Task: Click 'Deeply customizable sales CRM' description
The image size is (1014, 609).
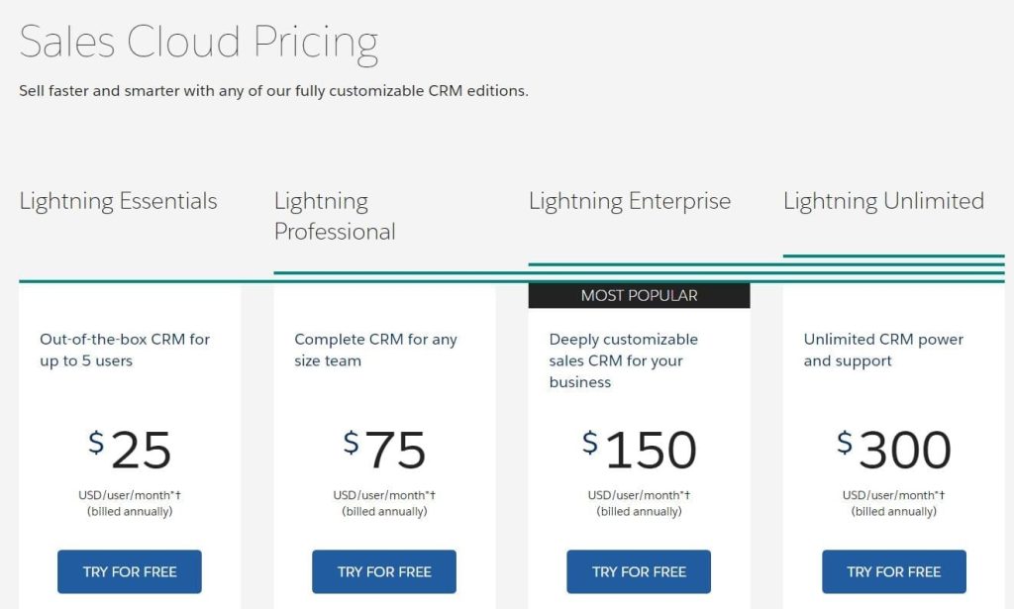Action: tap(624, 360)
